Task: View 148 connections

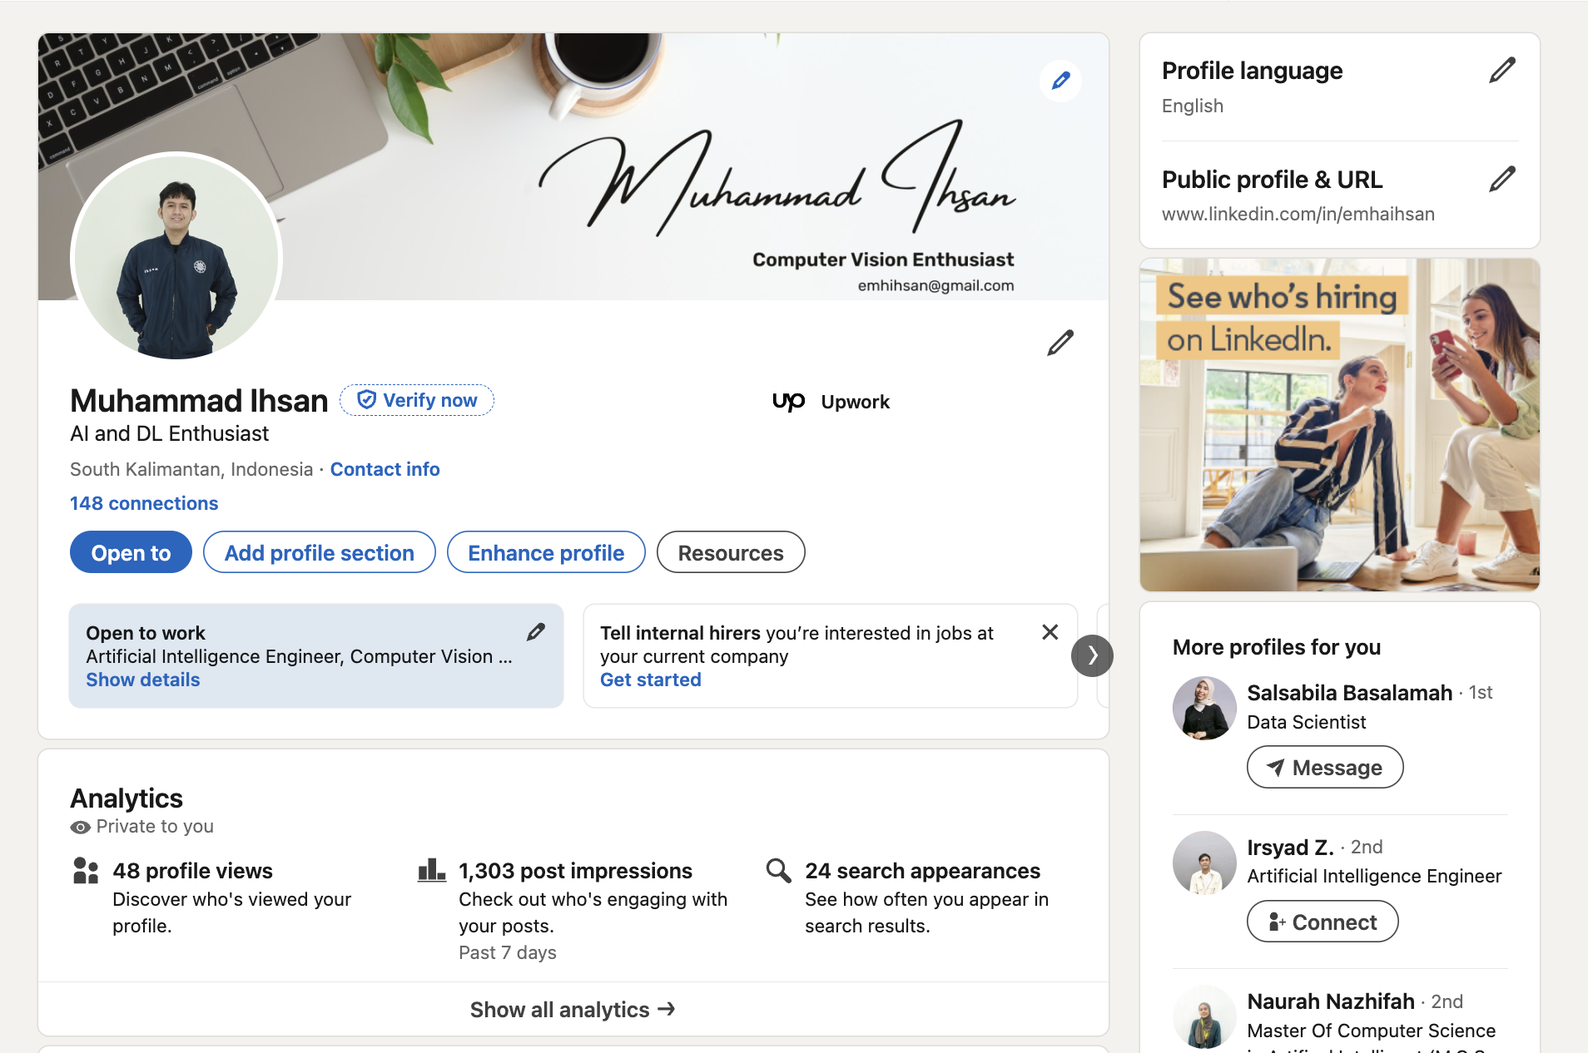Action: pyautogui.click(x=144, y=503)
